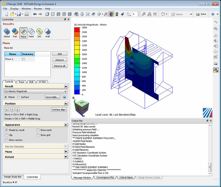Collapse the Result section
221x187 pixels.
click(66, 86)
